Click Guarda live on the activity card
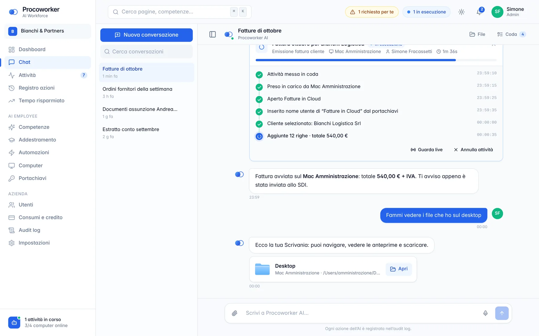Viewport: 539px width, 336px height. [426, 150]
